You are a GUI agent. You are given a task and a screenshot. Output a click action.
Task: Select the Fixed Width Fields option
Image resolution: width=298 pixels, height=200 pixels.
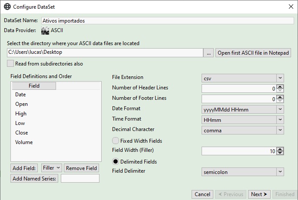click(116, 141)
